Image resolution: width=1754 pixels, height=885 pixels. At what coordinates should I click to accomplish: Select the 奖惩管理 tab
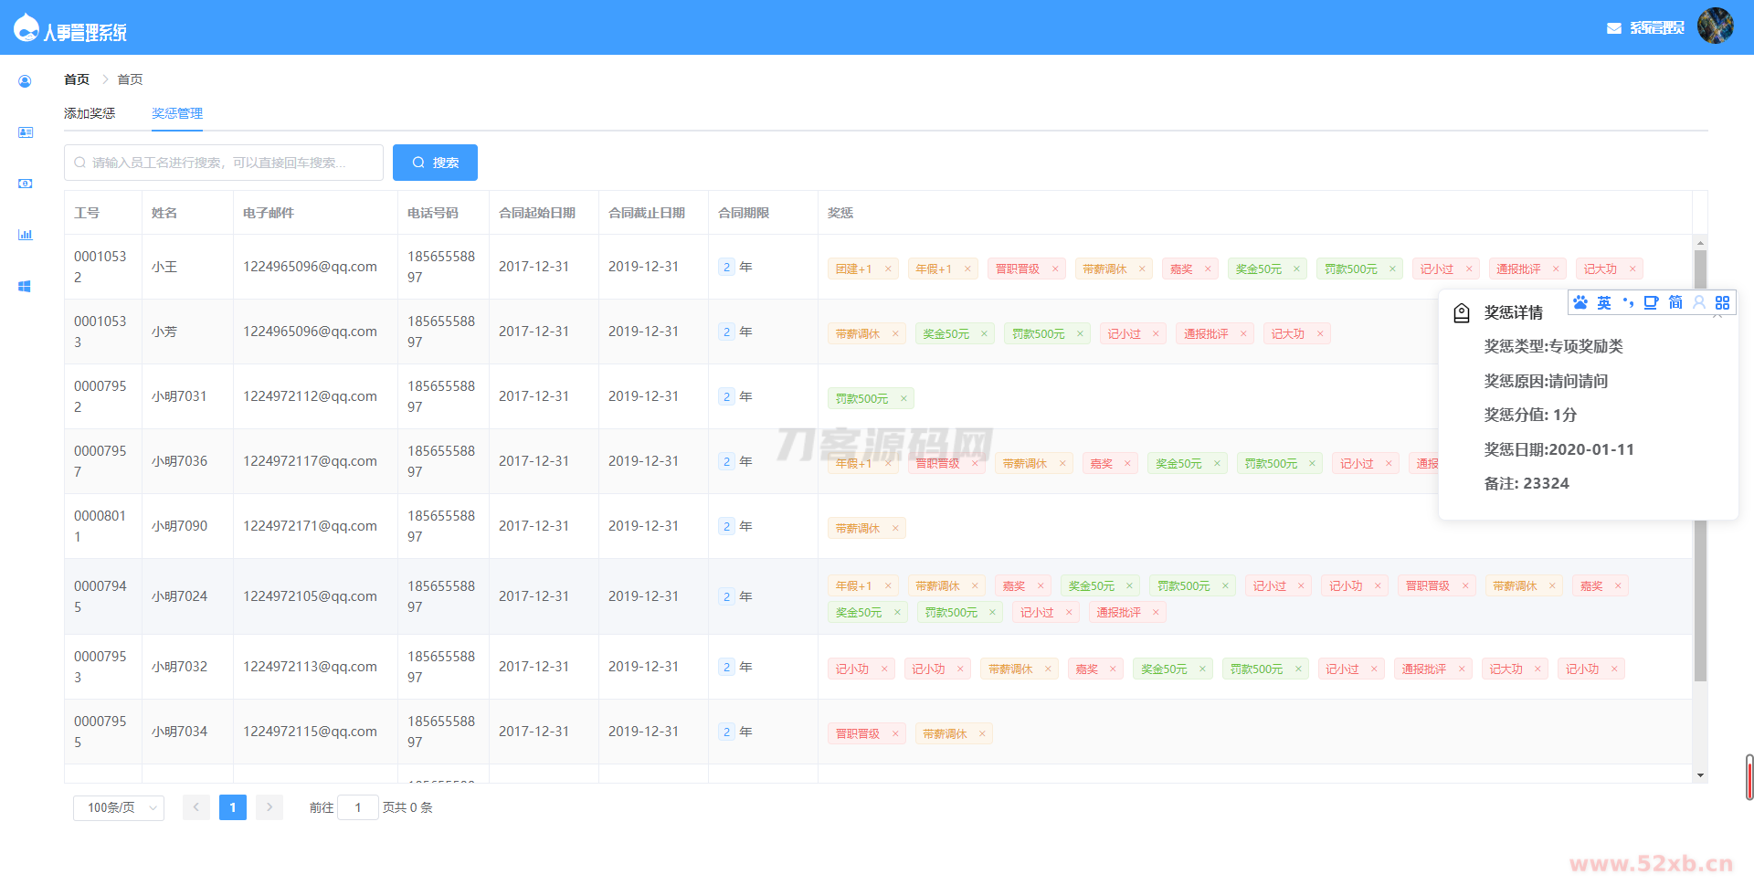[177, 113]
